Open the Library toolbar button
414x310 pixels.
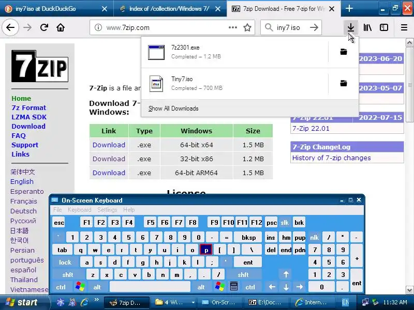367,27
